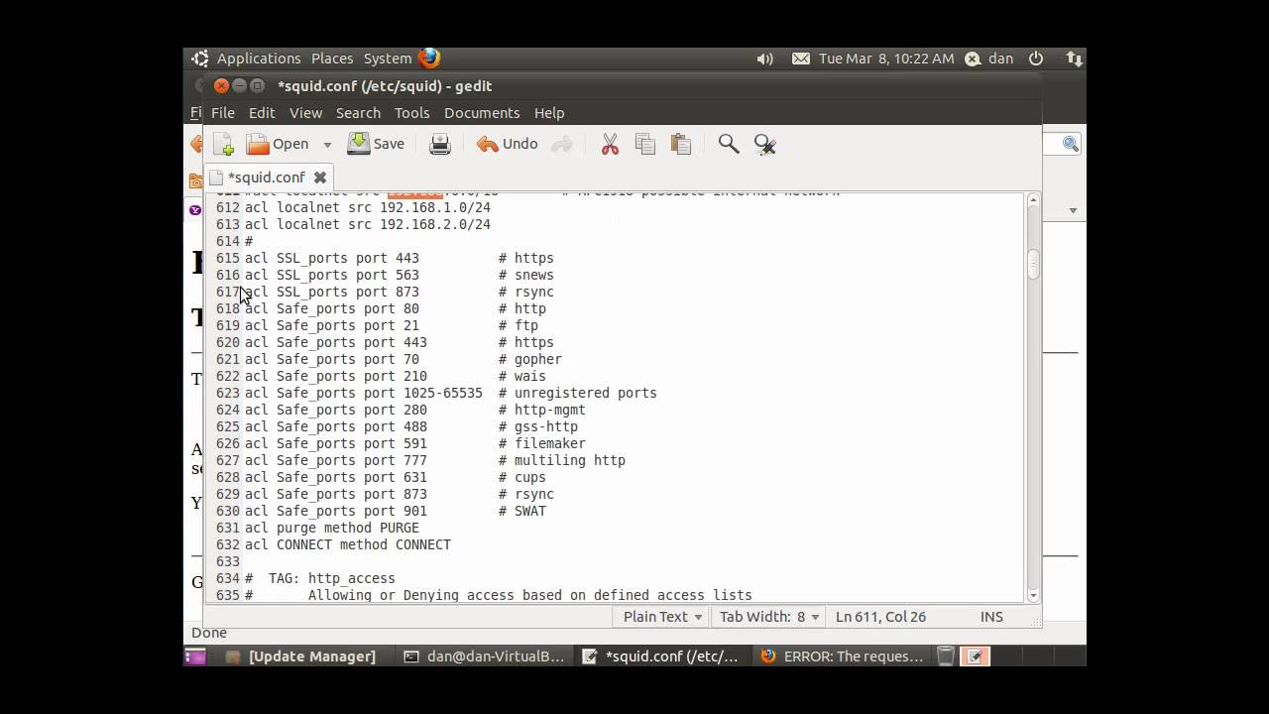
Task: Click the line "acl purge method PURGE"
Action: (x=332, y=528)
